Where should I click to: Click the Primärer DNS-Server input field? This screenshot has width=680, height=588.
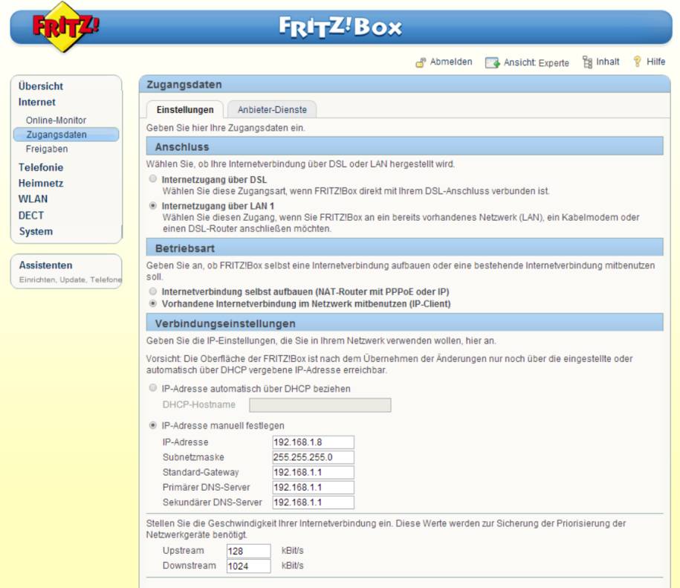(313, 488)
